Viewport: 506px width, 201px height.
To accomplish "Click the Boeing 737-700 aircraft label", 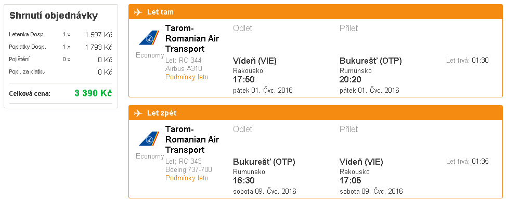I will pyautogui.click(x=188, y=169).
